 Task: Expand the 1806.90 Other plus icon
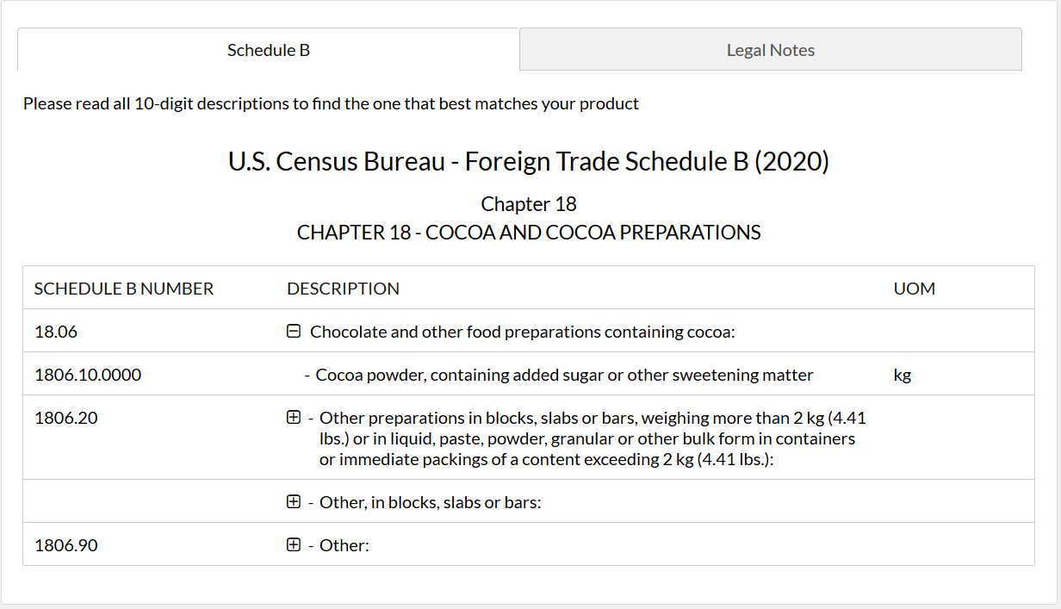click(294, 544)
